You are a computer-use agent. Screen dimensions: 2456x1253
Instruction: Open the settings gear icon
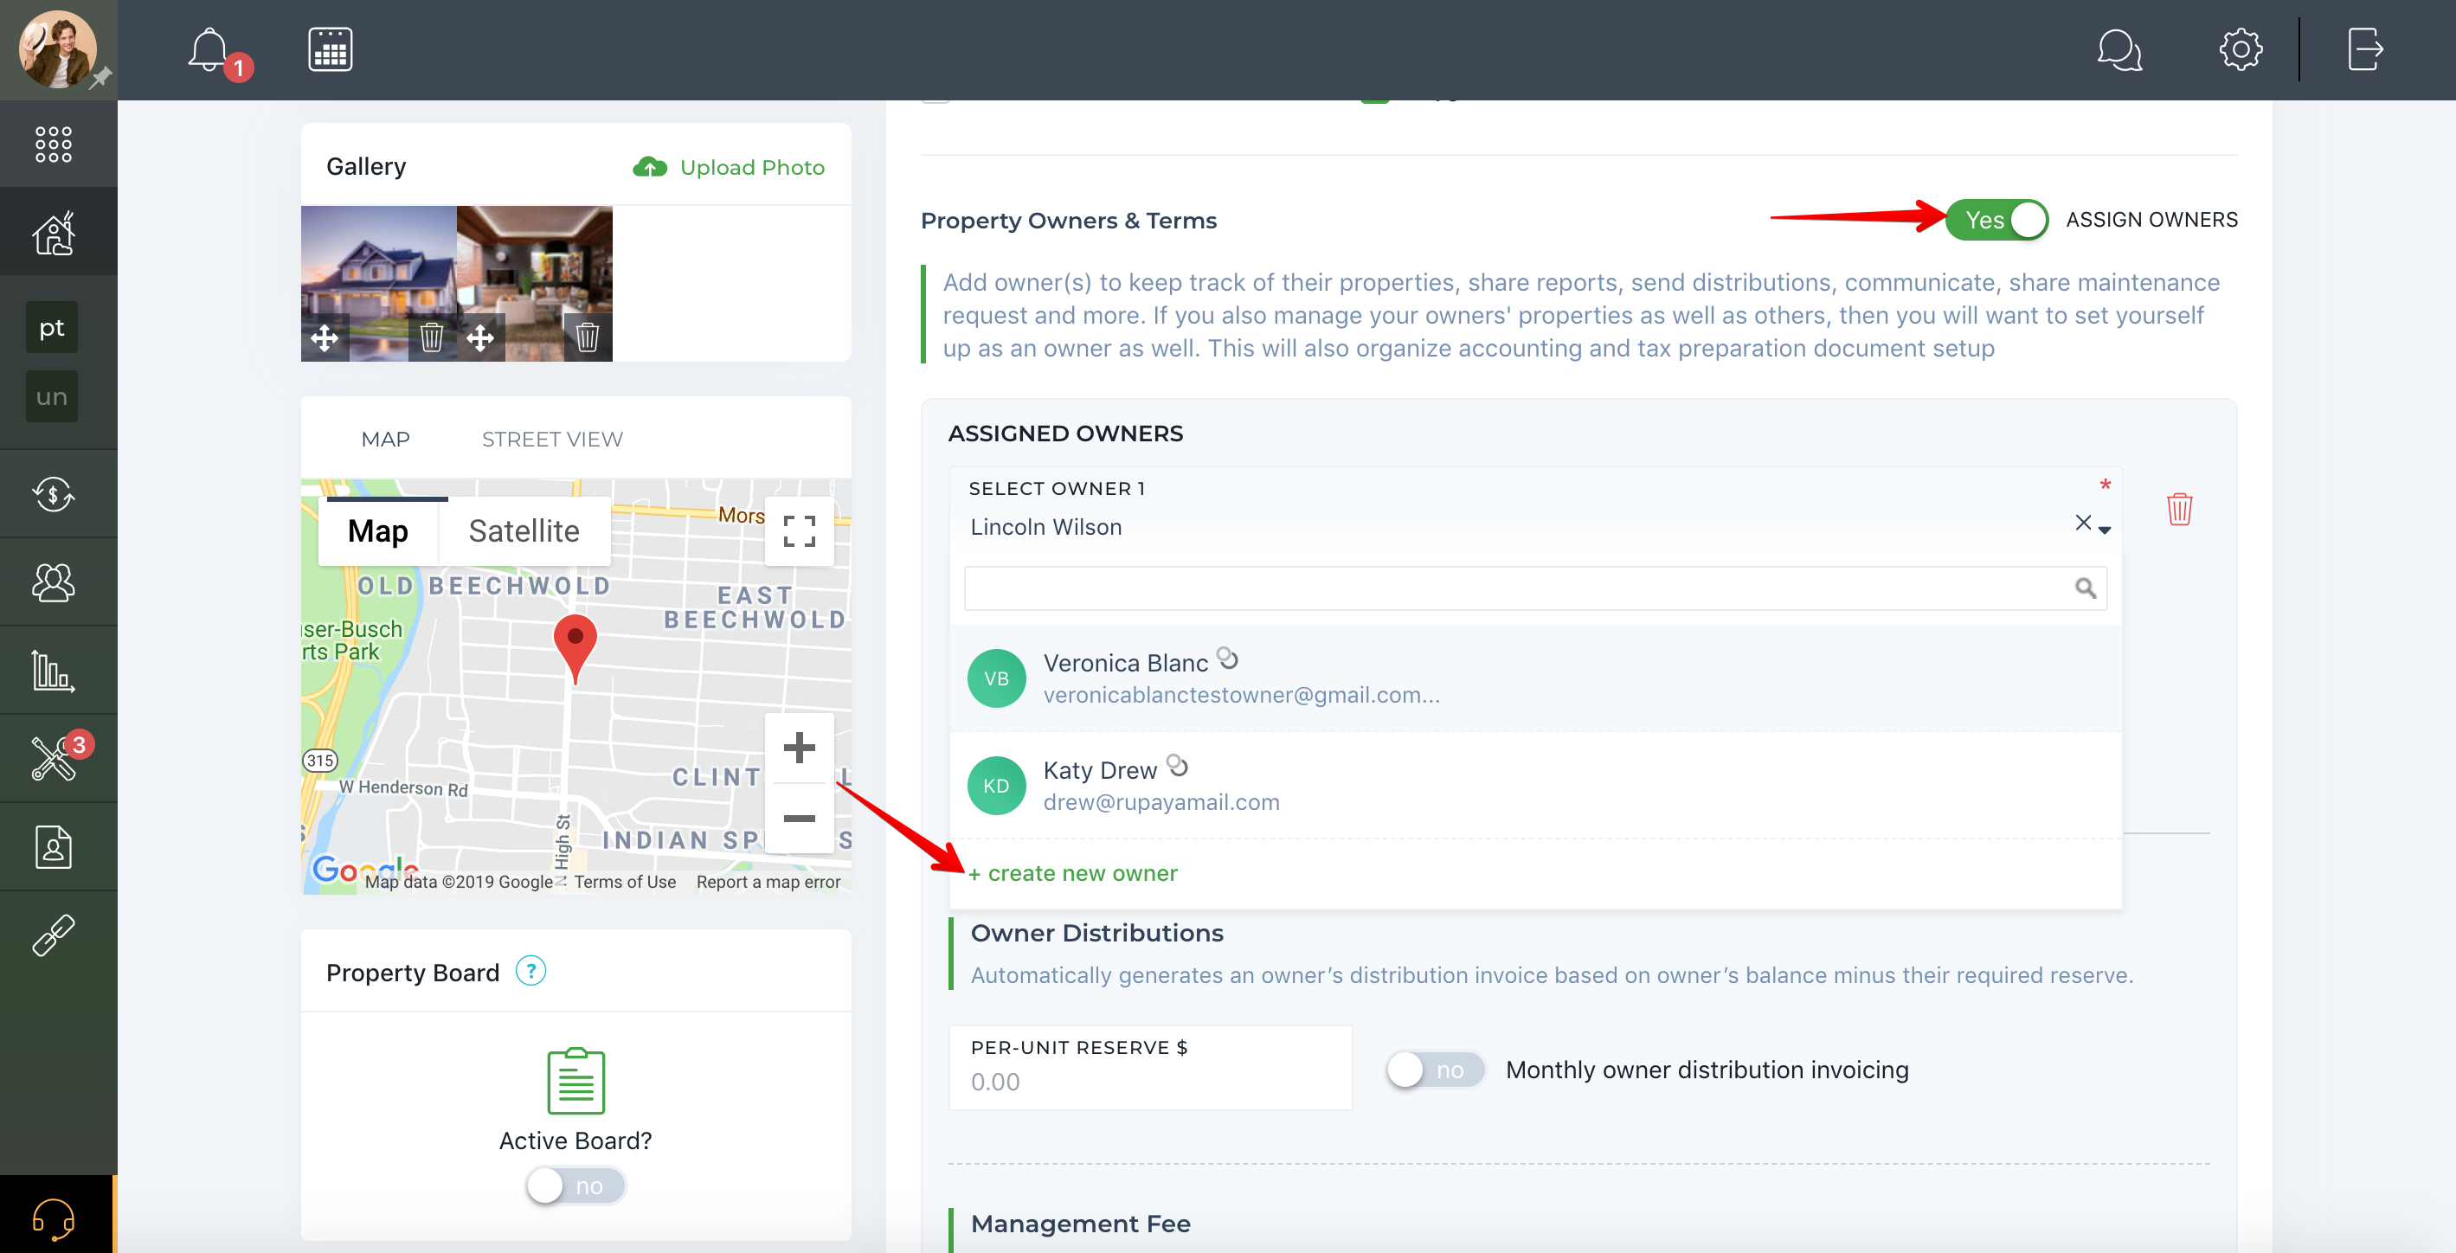(x=2240, y=49)
